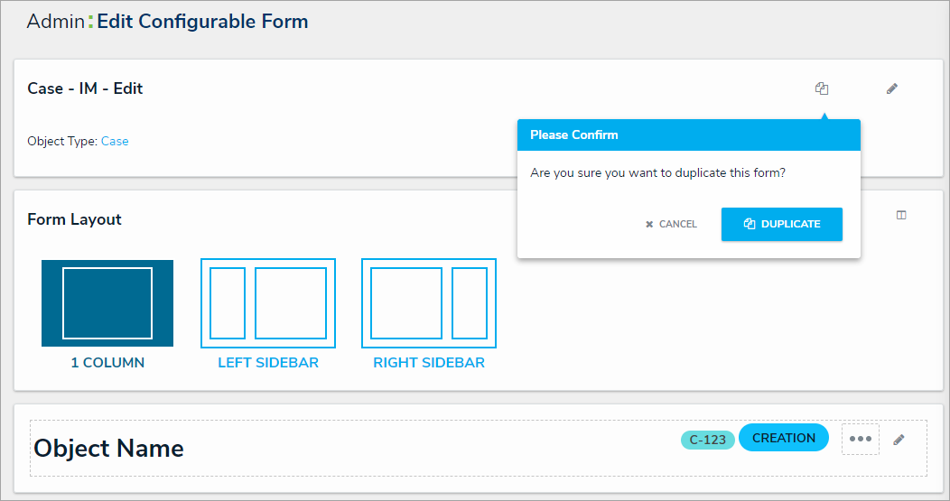Click the duplicate form icon in header
This screenshot has height=501, width=950.
(821, 88)
